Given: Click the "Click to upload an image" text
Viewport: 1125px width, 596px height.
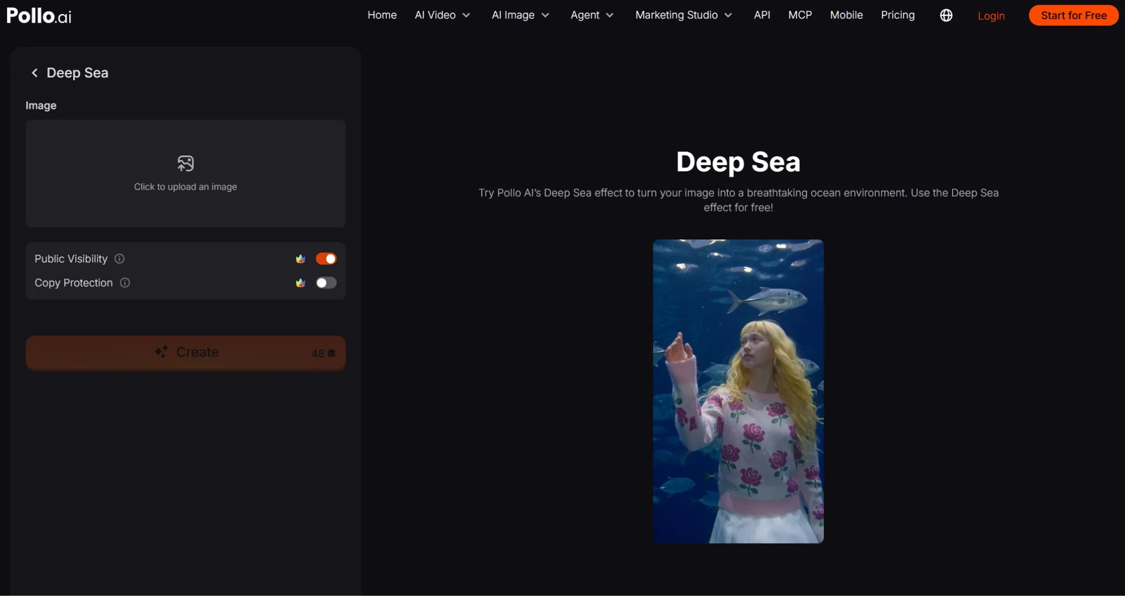Looking at the screenshot, I should tap(186, 187).
